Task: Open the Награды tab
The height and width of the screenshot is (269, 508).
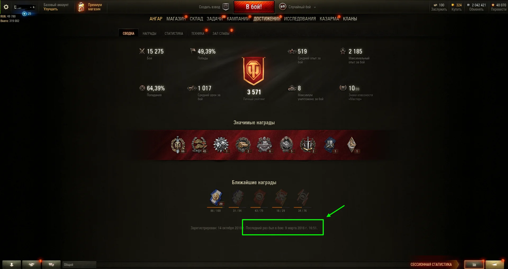Action: click(149, 33)
